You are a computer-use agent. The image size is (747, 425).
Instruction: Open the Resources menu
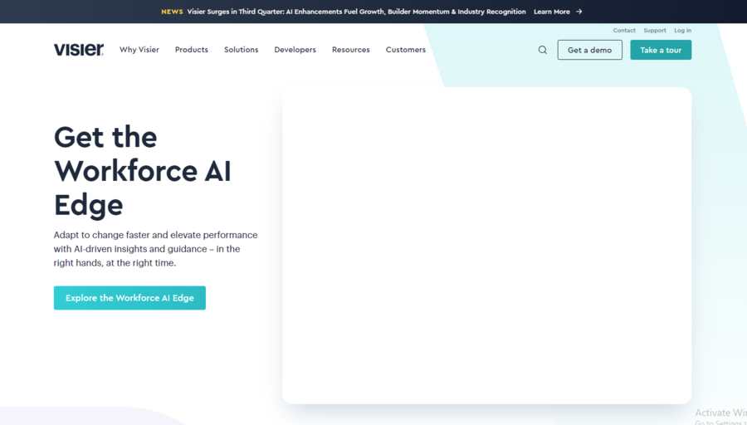[x=350, y=50]
